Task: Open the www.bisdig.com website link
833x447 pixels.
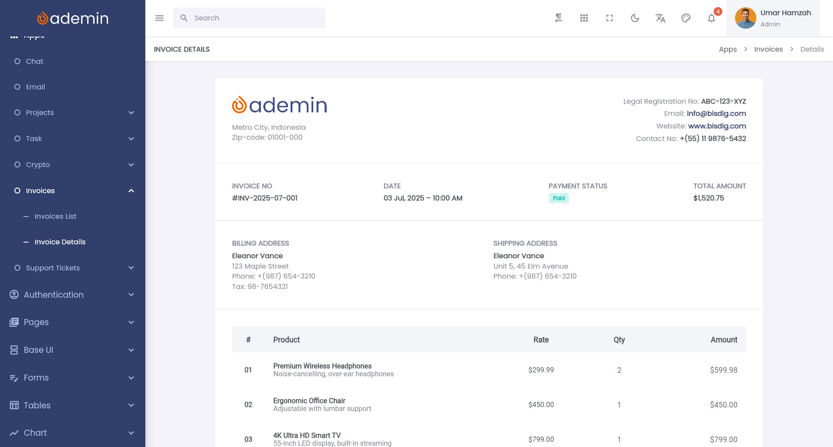Action: (x=717, y=126)
